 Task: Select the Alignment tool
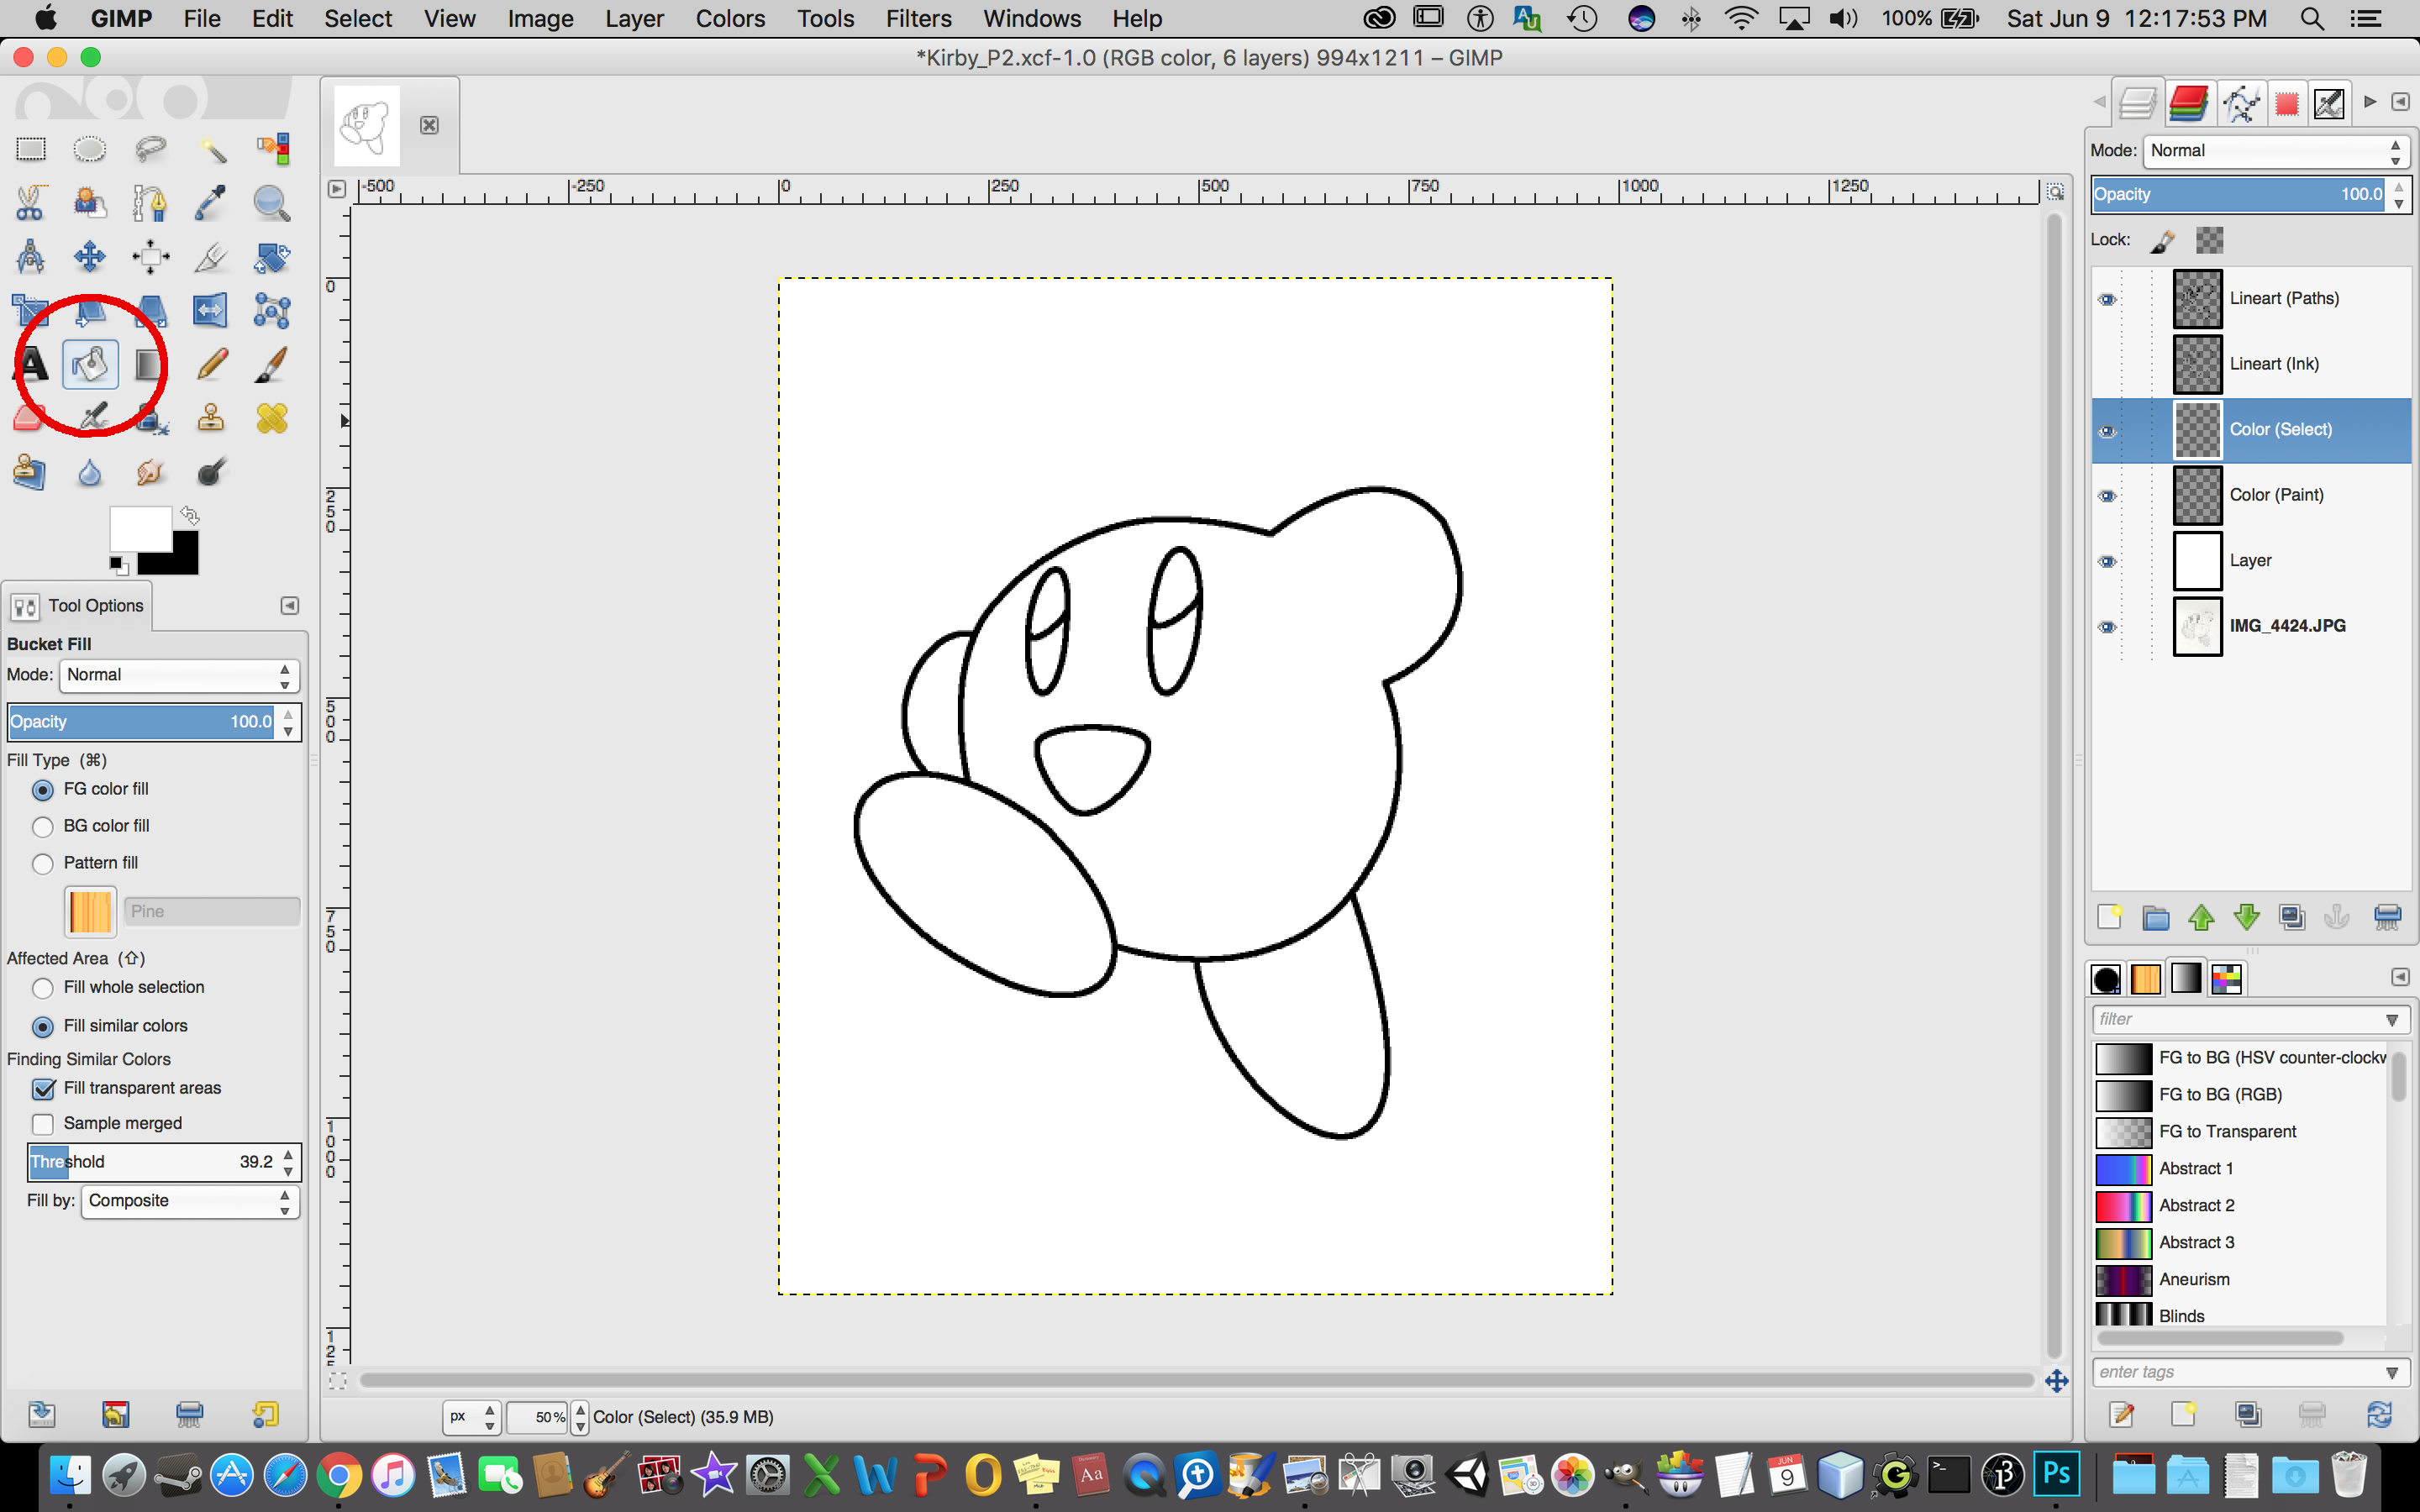(x=150, y=257)
